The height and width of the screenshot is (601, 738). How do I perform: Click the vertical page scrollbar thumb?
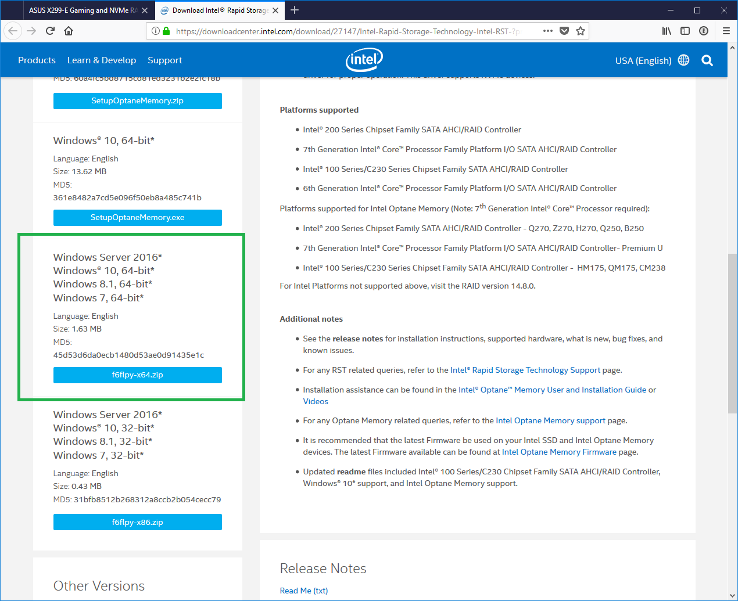click(x=733, y=333)
